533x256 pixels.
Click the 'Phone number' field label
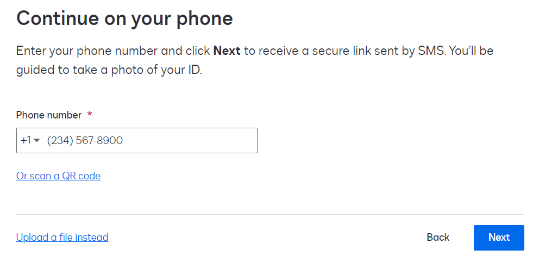[49, 115]
